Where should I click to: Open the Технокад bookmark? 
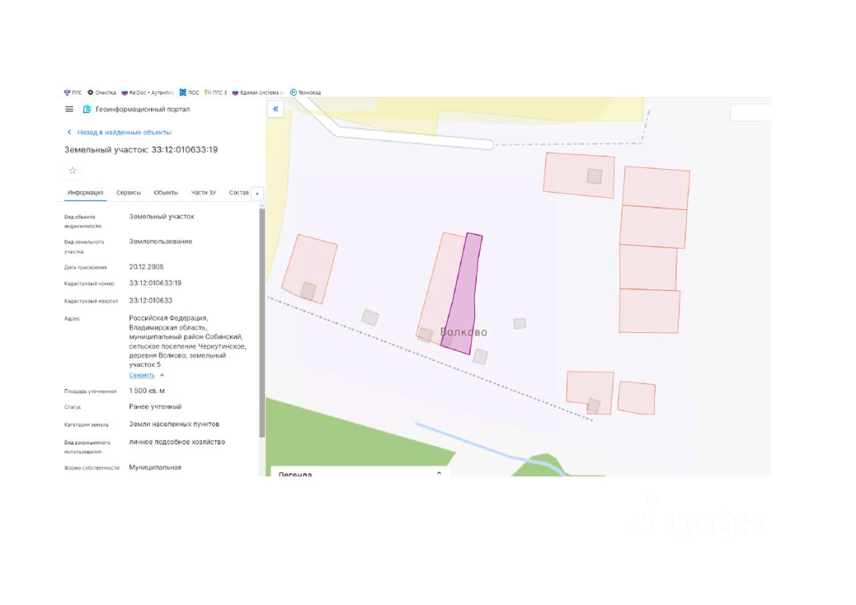306,92
